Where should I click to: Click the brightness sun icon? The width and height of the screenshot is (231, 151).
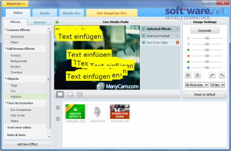[x=188, y=38]
